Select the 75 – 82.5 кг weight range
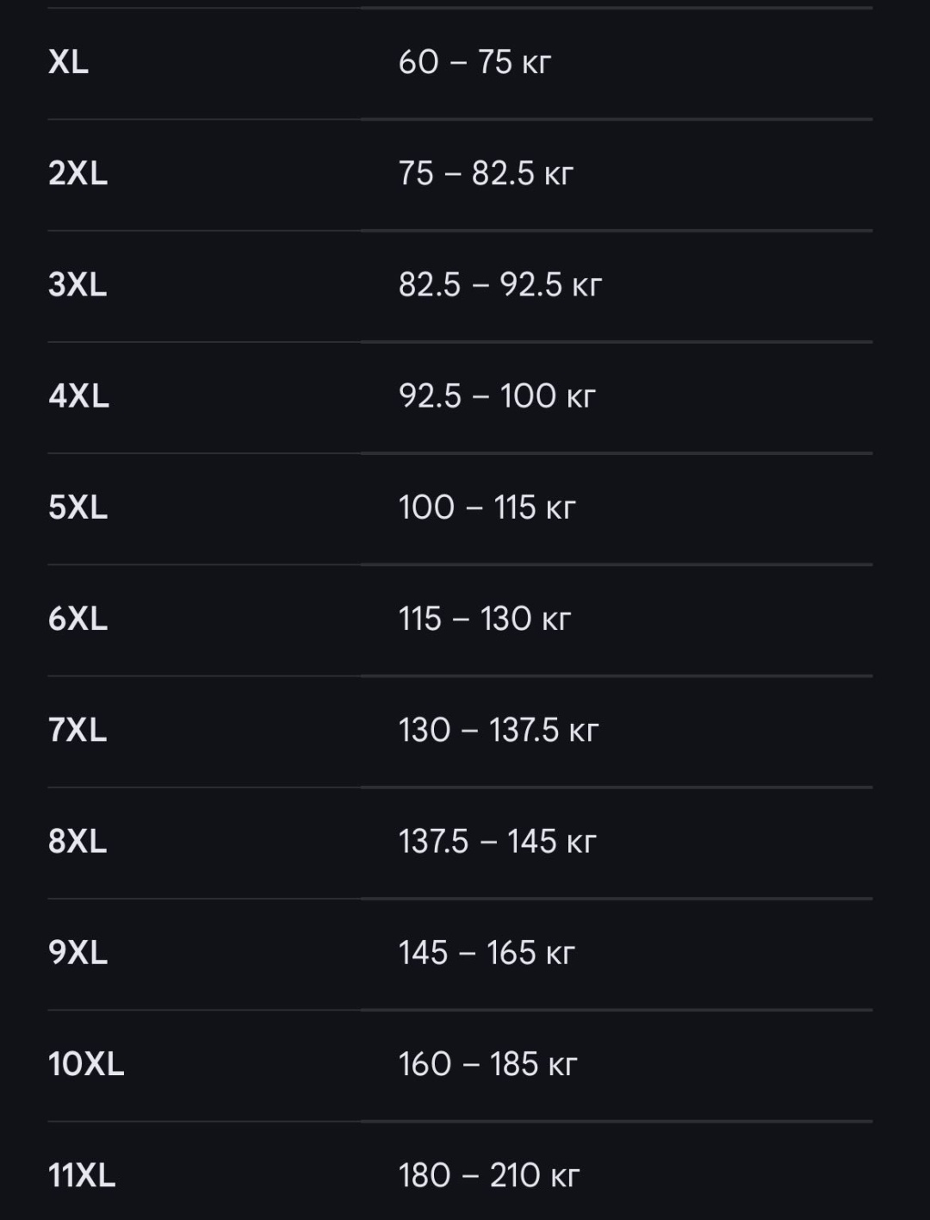 click(x=486, y=173)
